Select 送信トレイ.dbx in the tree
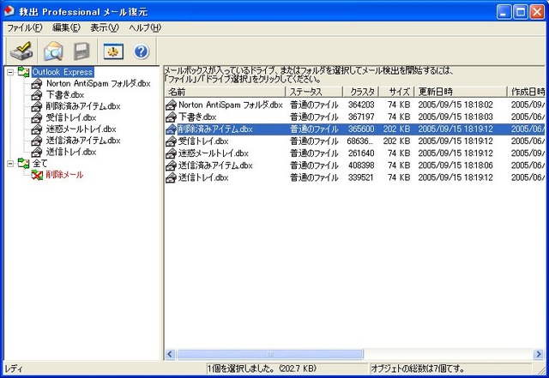 [x=71, y=152]
